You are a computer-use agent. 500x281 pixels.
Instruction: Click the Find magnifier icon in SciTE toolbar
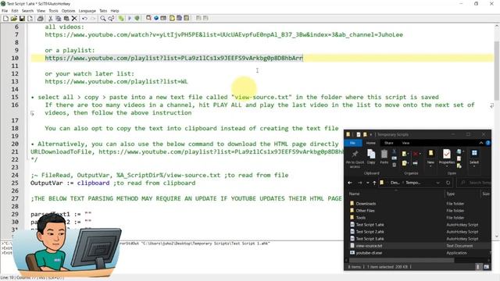[102, 19]
